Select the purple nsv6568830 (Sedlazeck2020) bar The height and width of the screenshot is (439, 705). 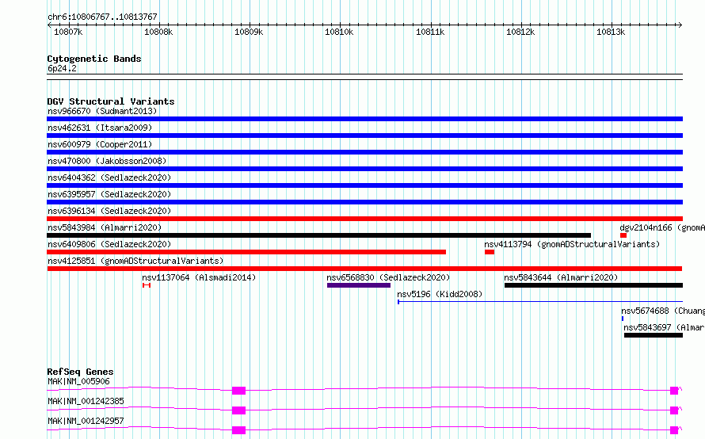(359, 285)
